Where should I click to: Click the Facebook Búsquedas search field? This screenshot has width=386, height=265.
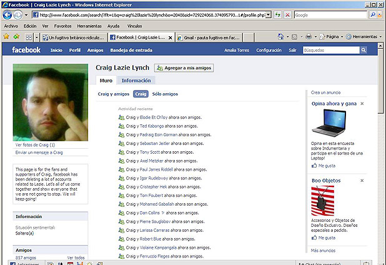[x=331, y=50]
